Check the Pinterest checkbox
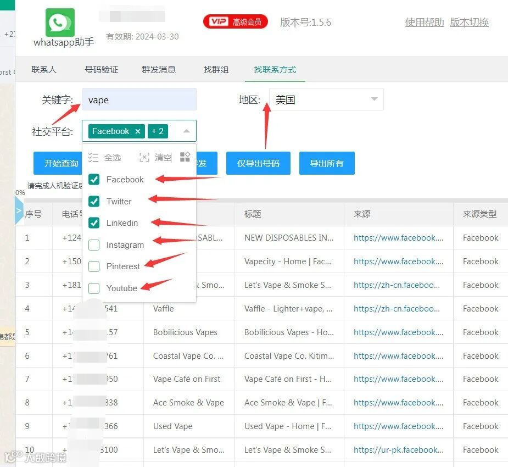The width and height of the screenshot is (508, 467). click(94, 266)
